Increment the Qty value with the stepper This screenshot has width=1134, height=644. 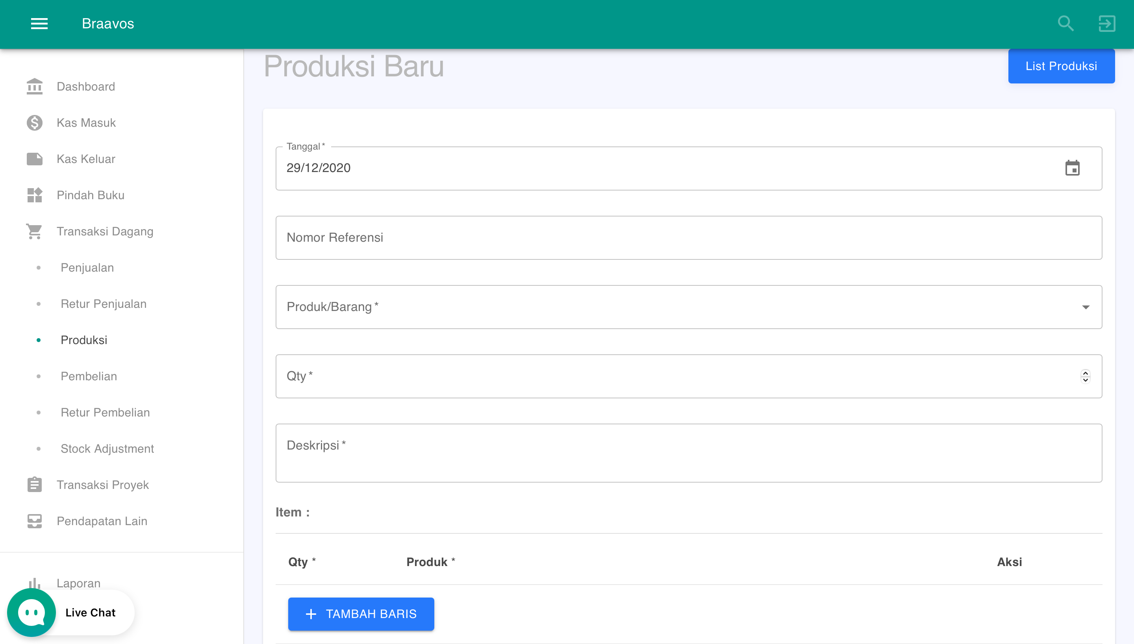1085,372
